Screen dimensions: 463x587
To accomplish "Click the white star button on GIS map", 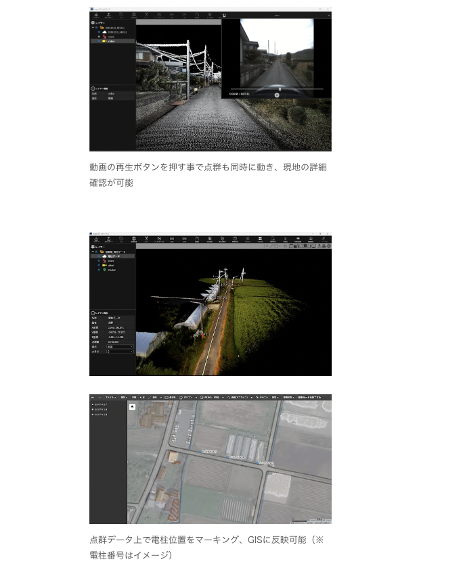I will click(x=132, y=406).
